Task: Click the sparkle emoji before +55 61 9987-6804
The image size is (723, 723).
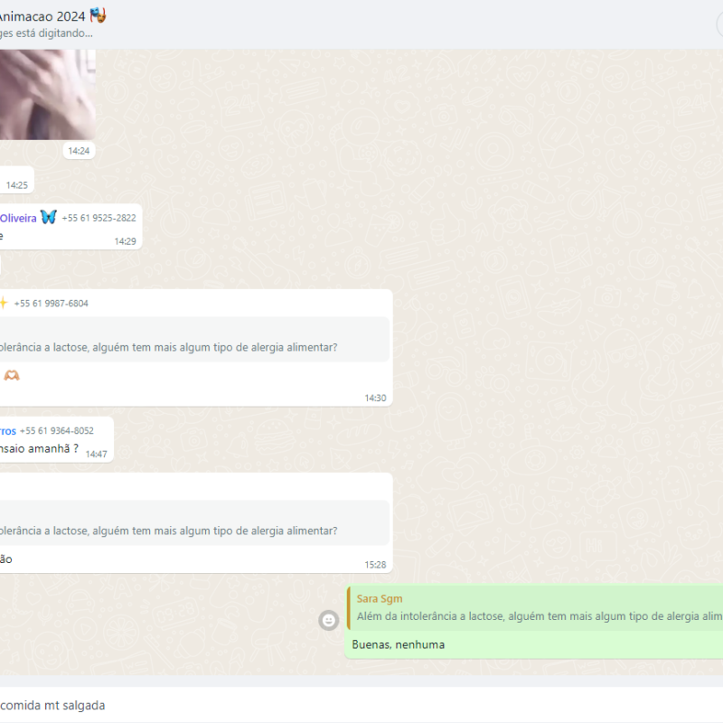Action: click(x=4, y=303)
